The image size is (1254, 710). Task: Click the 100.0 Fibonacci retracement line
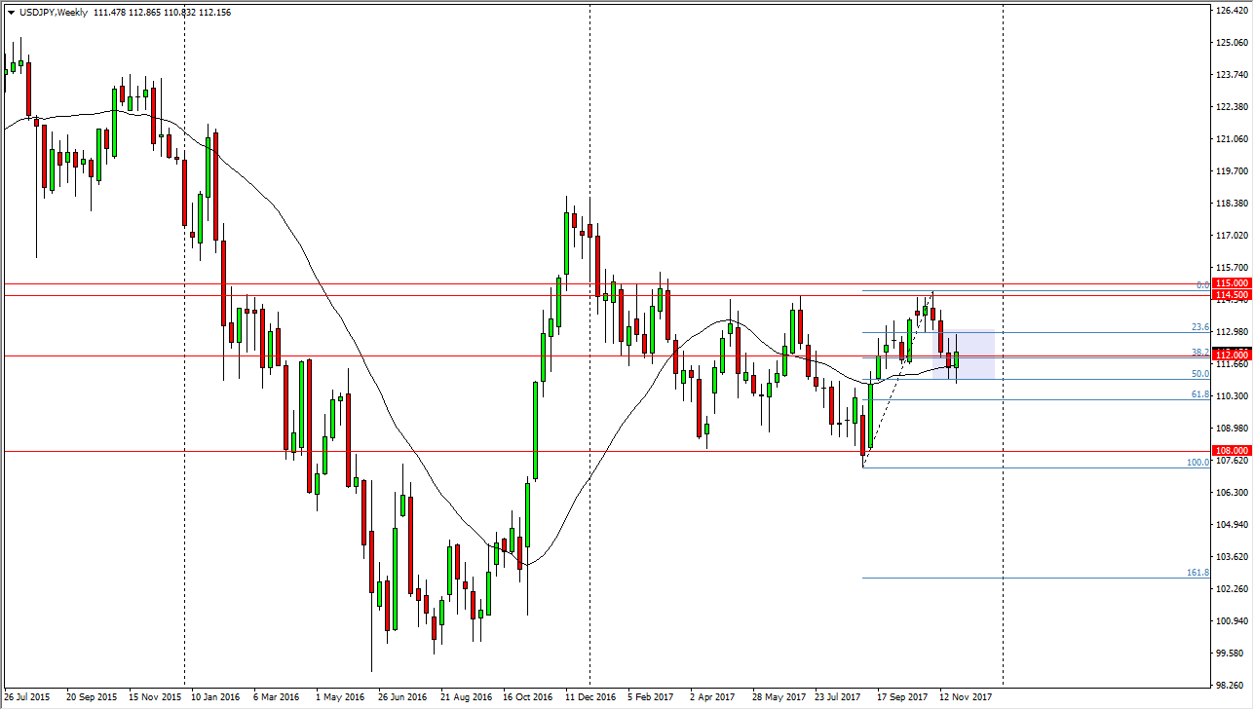click(1072, 467)
